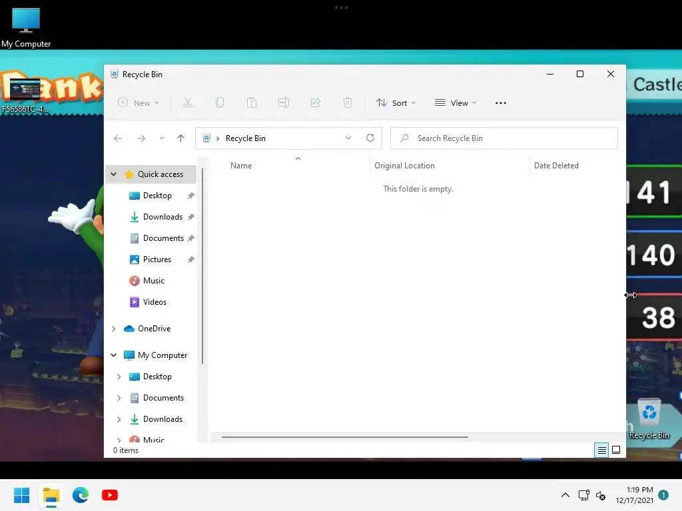Expand Downloads under My Computer
The height and width of the screenshot is (511, 682).
pos(119,419)
